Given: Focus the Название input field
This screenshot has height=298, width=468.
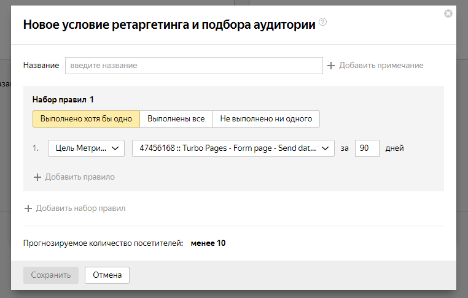Looking at the screenshot, I should [x=193, y=66].
